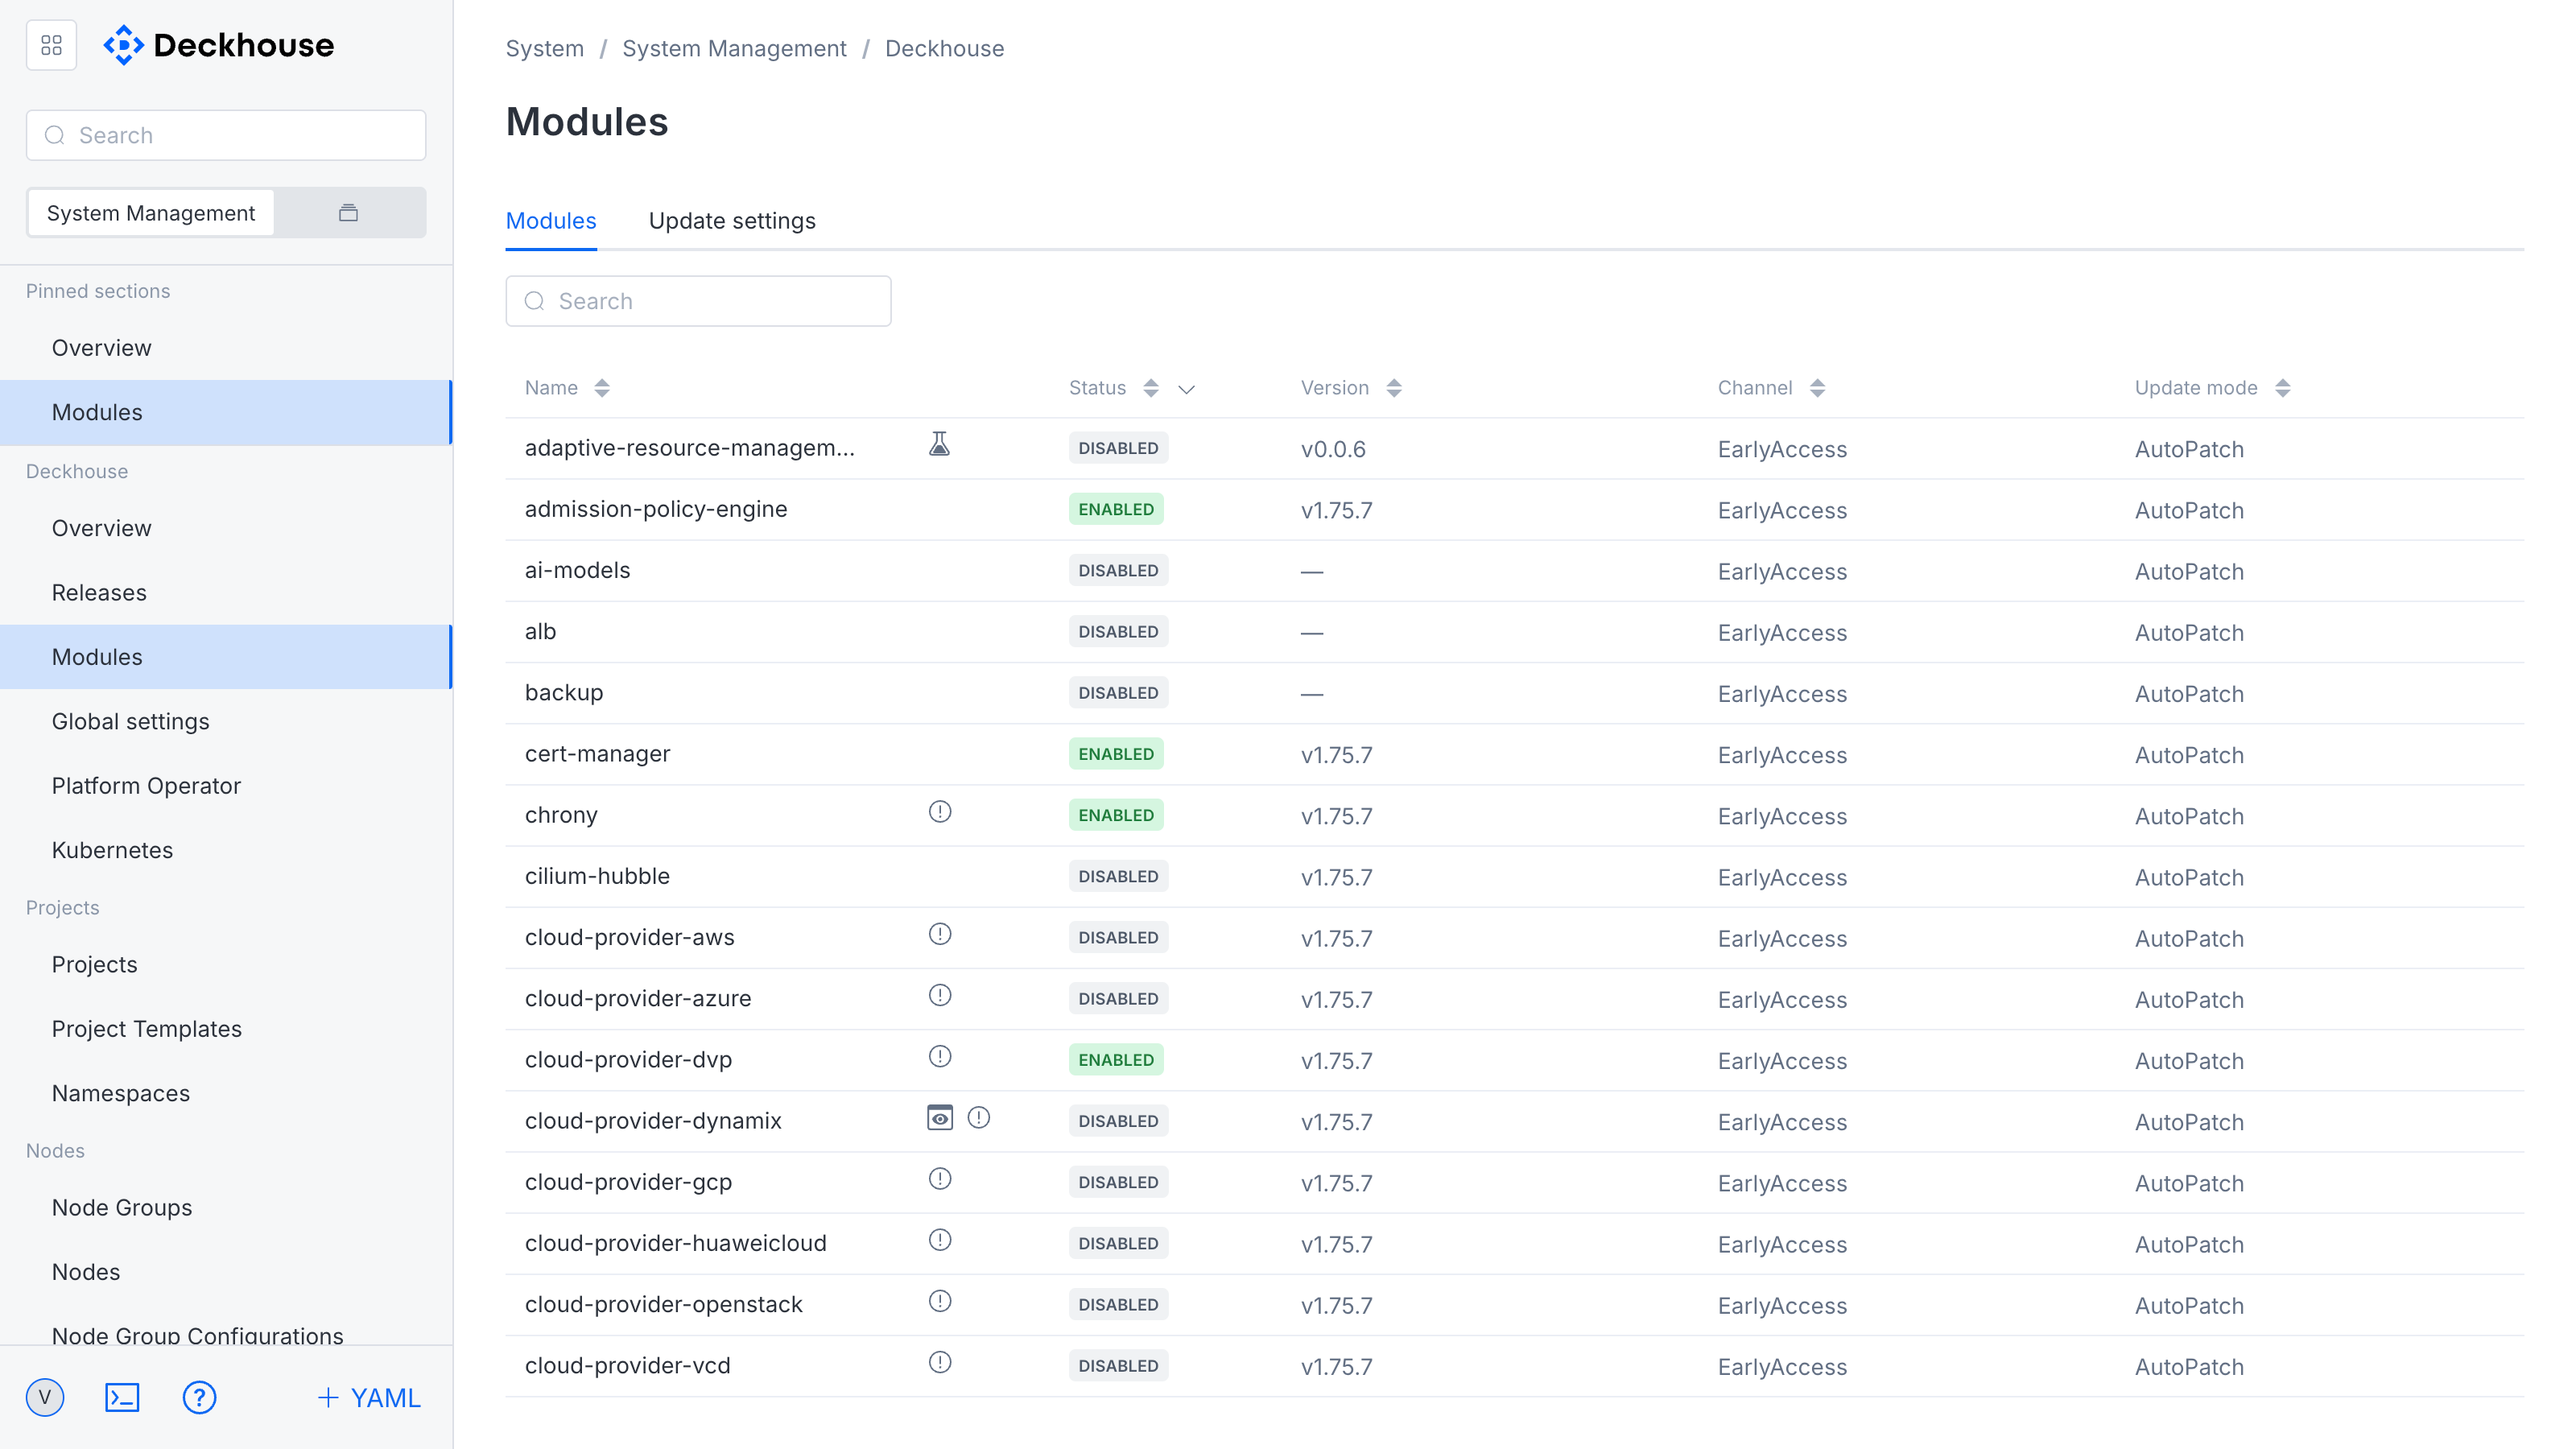2576x1449 pixels.
Task: Click the Deckhouse logo
Action: tap(219, 45)
